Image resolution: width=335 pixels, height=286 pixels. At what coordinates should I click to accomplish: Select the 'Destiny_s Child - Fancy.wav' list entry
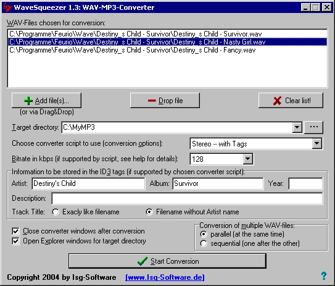point(168,50)
